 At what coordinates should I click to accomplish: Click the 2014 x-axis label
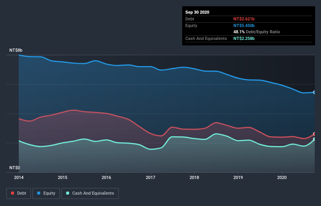[19, 177]
